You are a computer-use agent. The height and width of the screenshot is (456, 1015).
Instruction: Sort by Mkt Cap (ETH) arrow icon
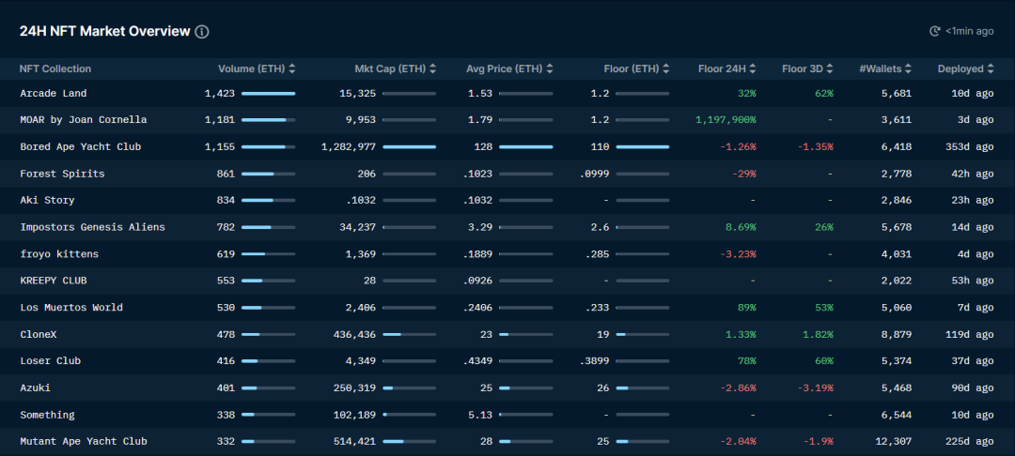(433, 68)
